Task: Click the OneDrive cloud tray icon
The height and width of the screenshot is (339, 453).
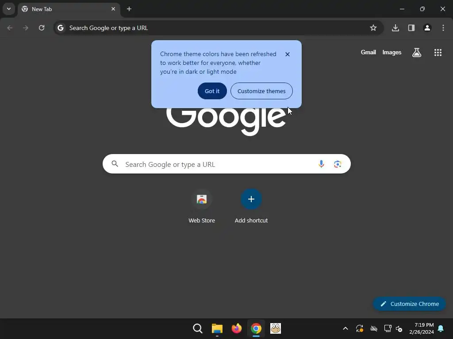Action: [x=373, y=328]
